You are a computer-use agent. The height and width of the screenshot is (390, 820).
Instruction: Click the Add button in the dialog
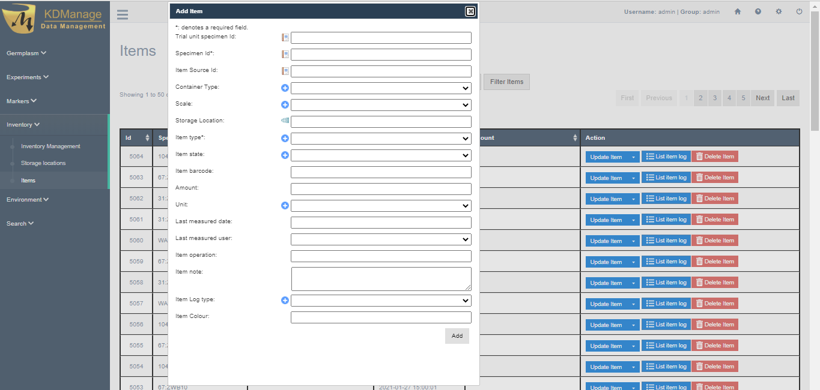click(x=457, y=336)
